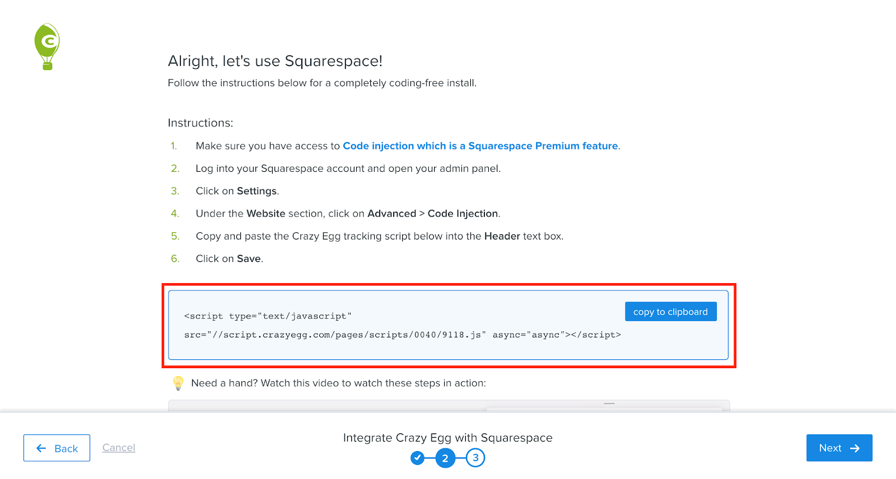Click instruction step 5 about Header text box
The width and height of the screenshot is (896, 479).
tap(379, 236)
